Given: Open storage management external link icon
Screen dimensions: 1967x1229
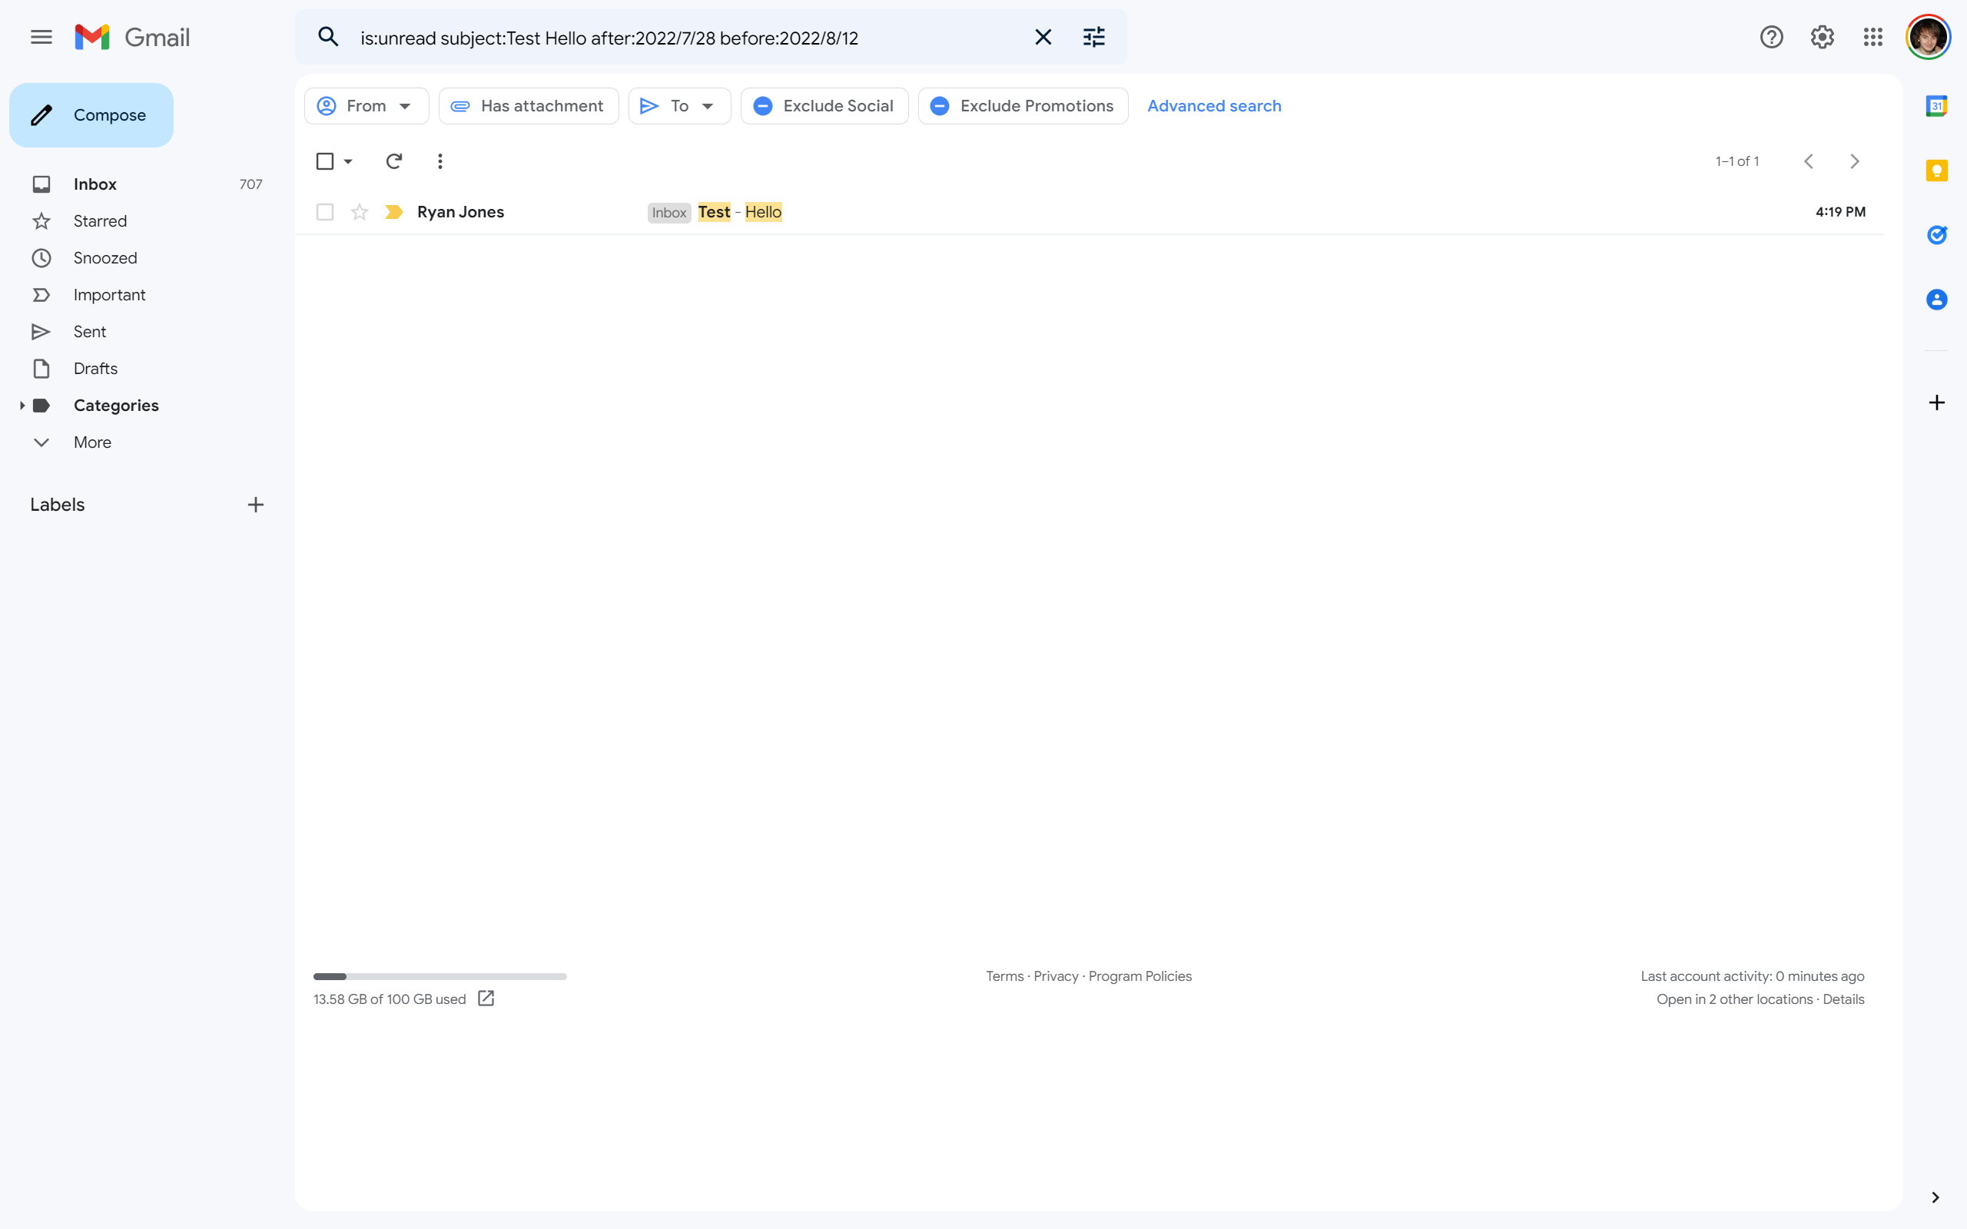Looking at the screenshot, I should coord(486,999).
